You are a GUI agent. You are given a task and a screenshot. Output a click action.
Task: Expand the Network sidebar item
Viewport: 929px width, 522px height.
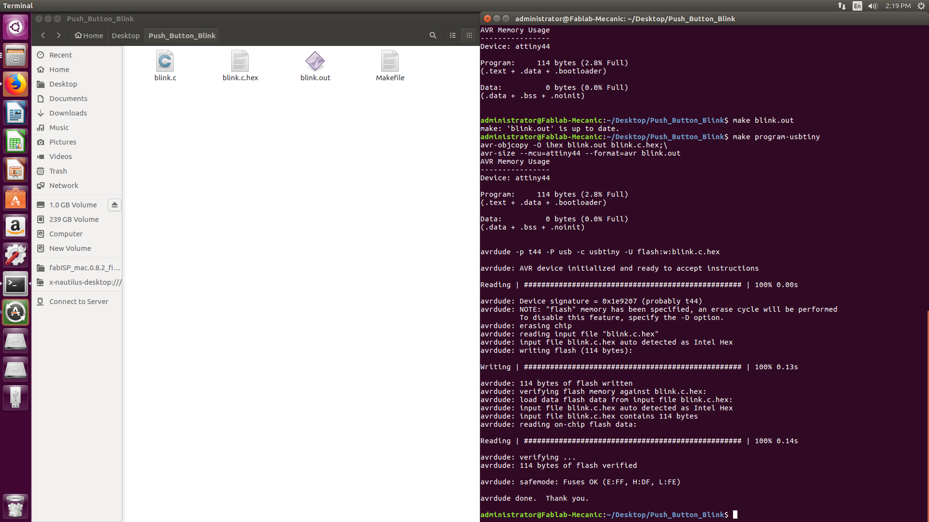pyautogui.click(x=63, y=185)
